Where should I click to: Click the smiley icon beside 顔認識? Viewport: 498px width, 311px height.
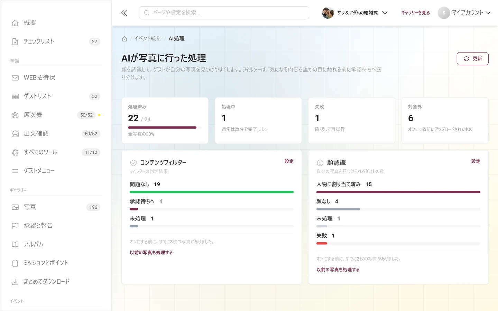(320, 163)
